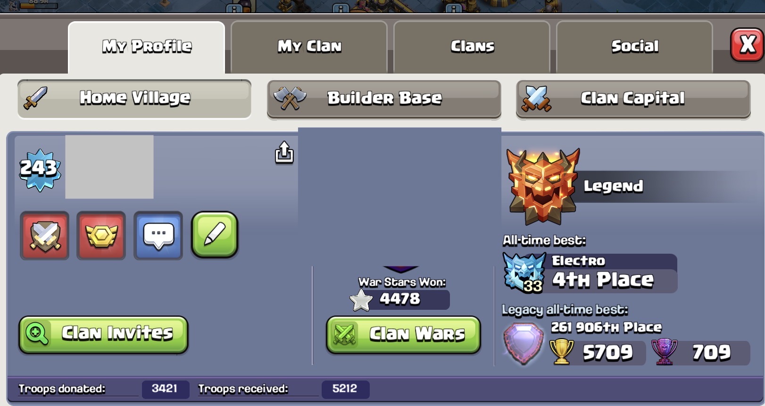Click the Electro league 33 badge
Screen dimensions: 765x406
click(524, 273)
